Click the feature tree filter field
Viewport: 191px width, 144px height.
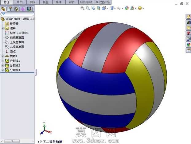(x=18, y=14)
